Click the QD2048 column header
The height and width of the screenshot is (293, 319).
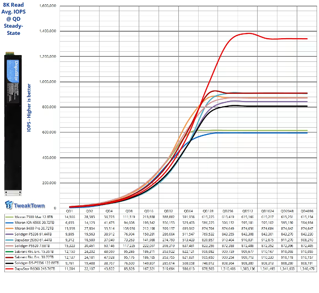click(x=287, y=211)
